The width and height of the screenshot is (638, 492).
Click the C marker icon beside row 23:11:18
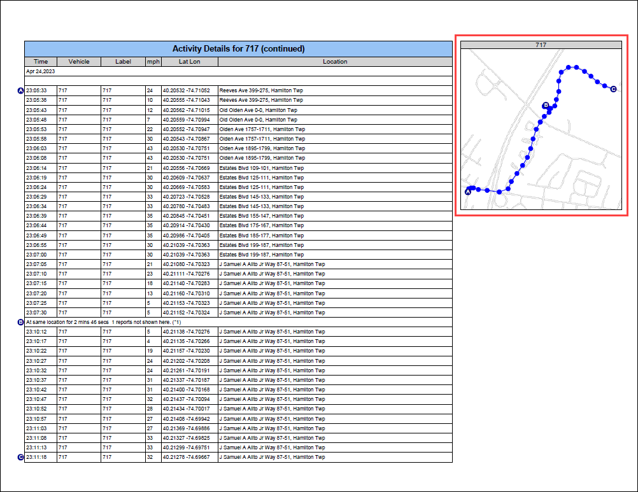click(21, 458)
